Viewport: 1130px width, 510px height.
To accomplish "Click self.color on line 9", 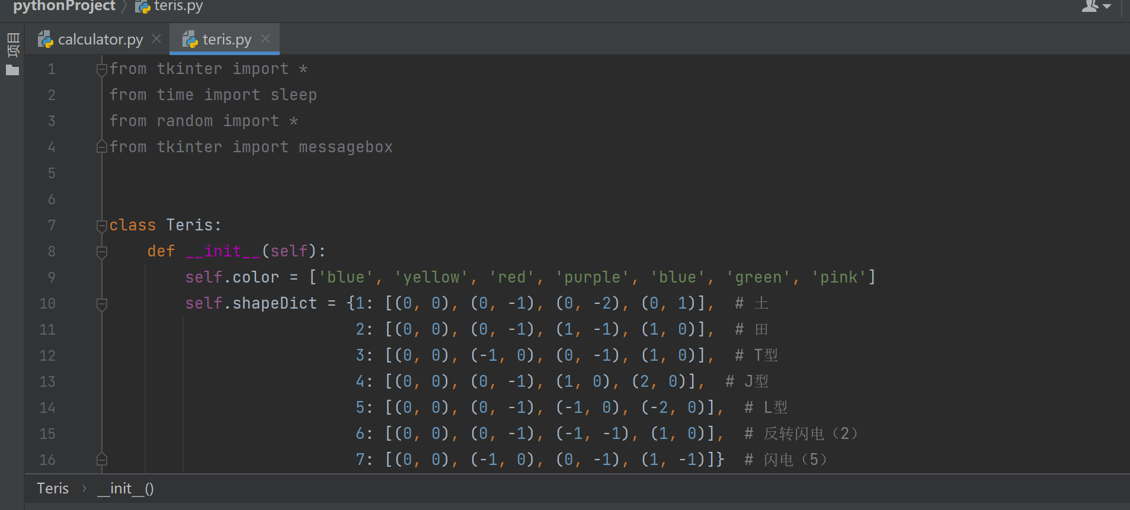I will 232,277.
